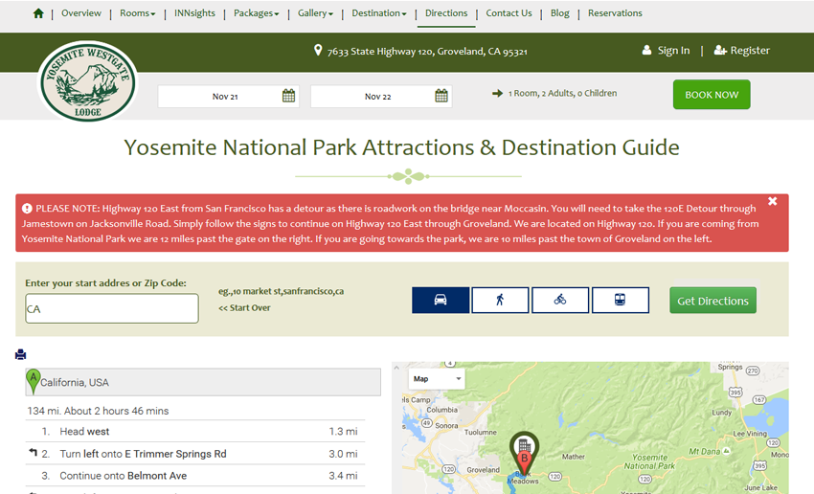Select public transit bus icon

point(621,300)
